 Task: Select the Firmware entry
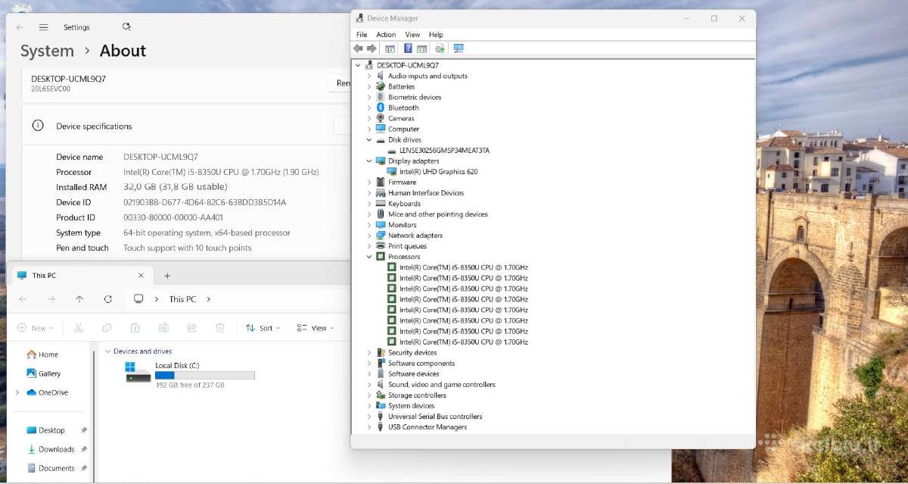402,183
